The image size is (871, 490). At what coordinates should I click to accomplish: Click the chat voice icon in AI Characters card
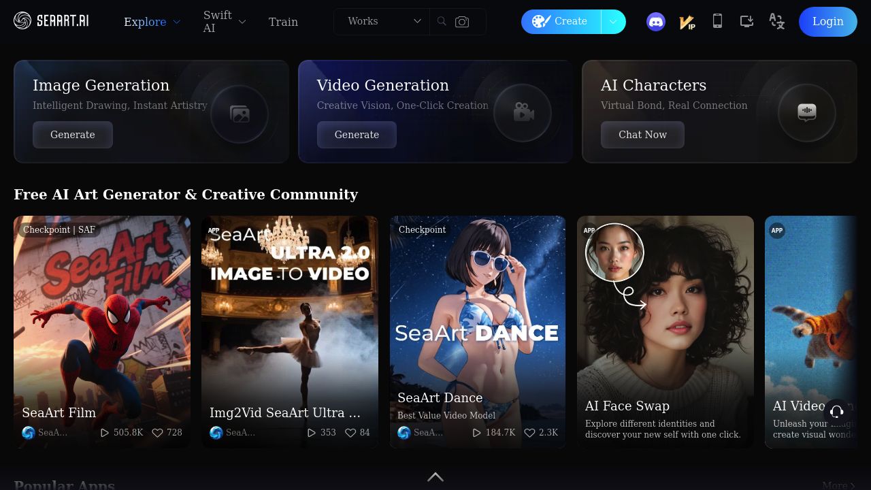pos(807,112)
